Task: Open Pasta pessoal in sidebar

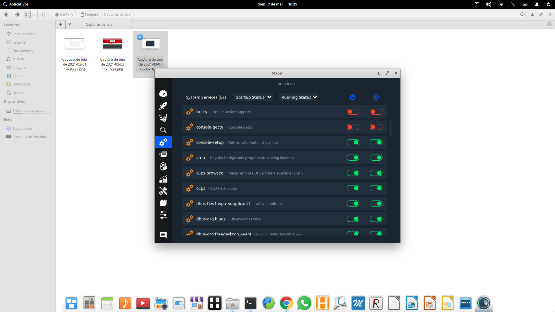Action: [23, 34]
